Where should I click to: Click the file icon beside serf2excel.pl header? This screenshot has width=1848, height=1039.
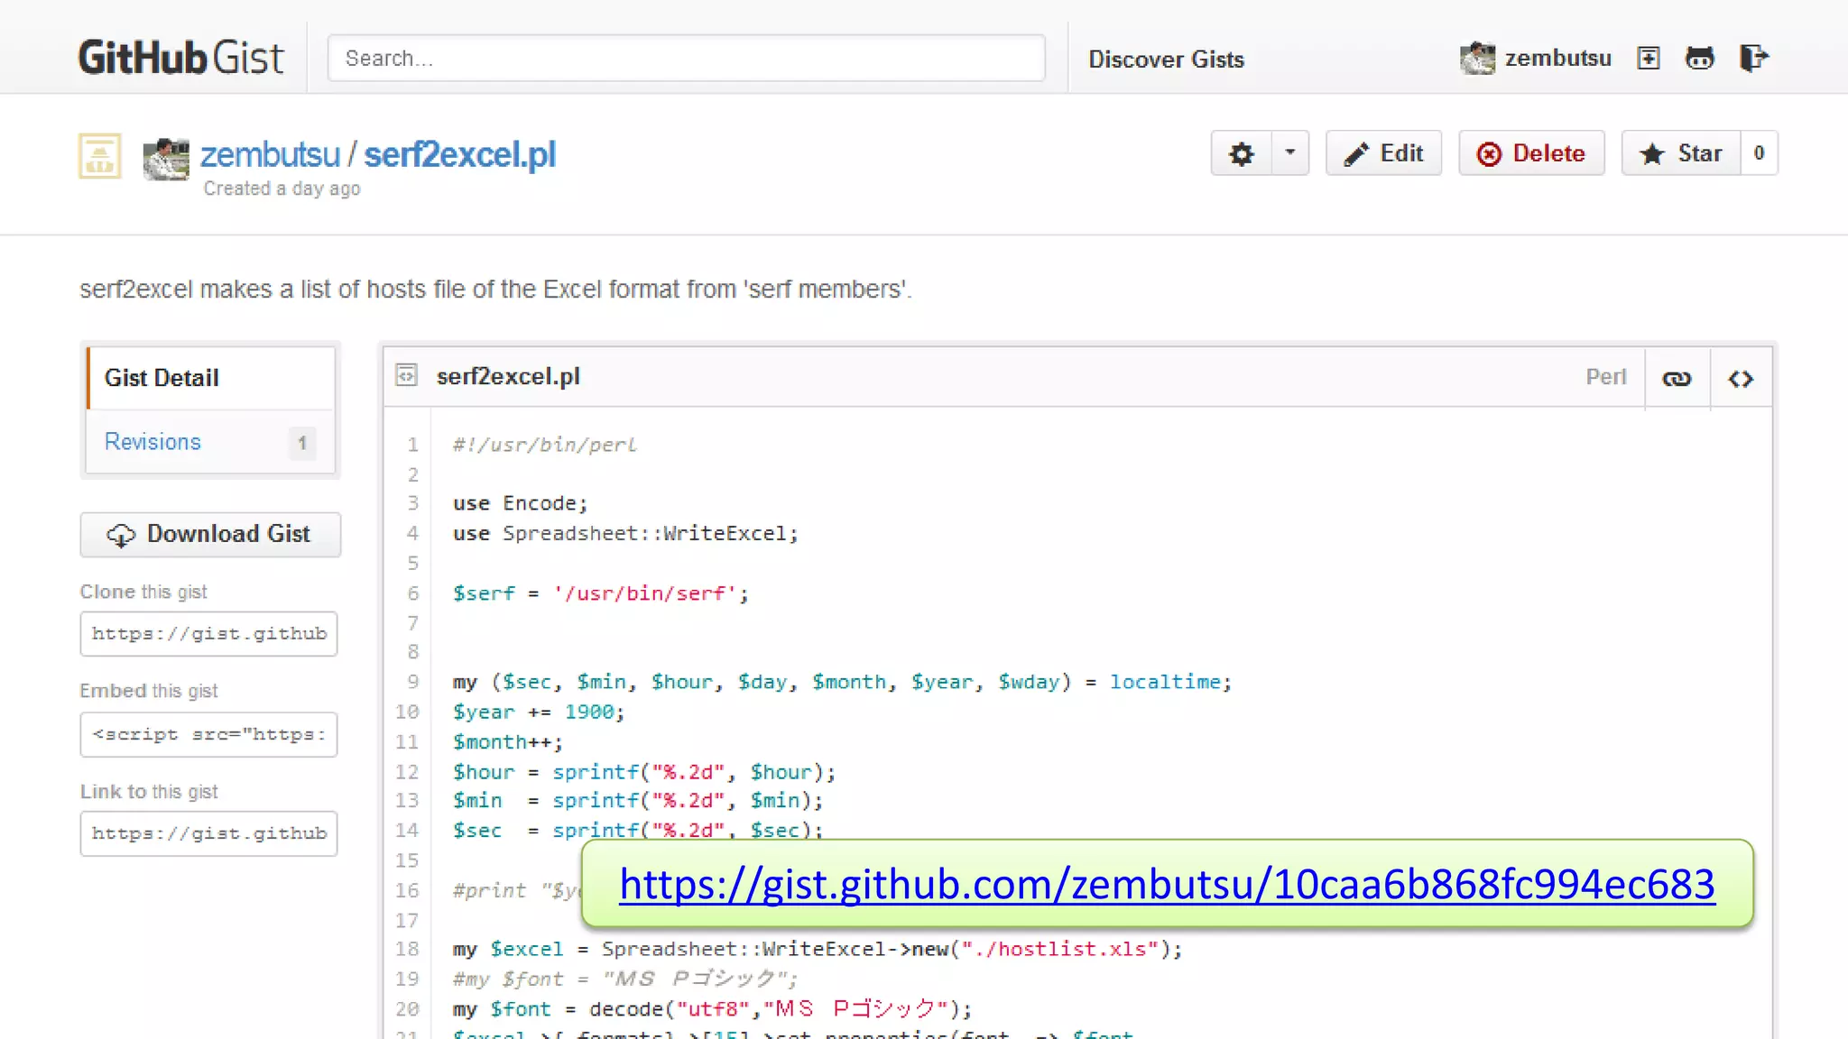tap(407, 375)
